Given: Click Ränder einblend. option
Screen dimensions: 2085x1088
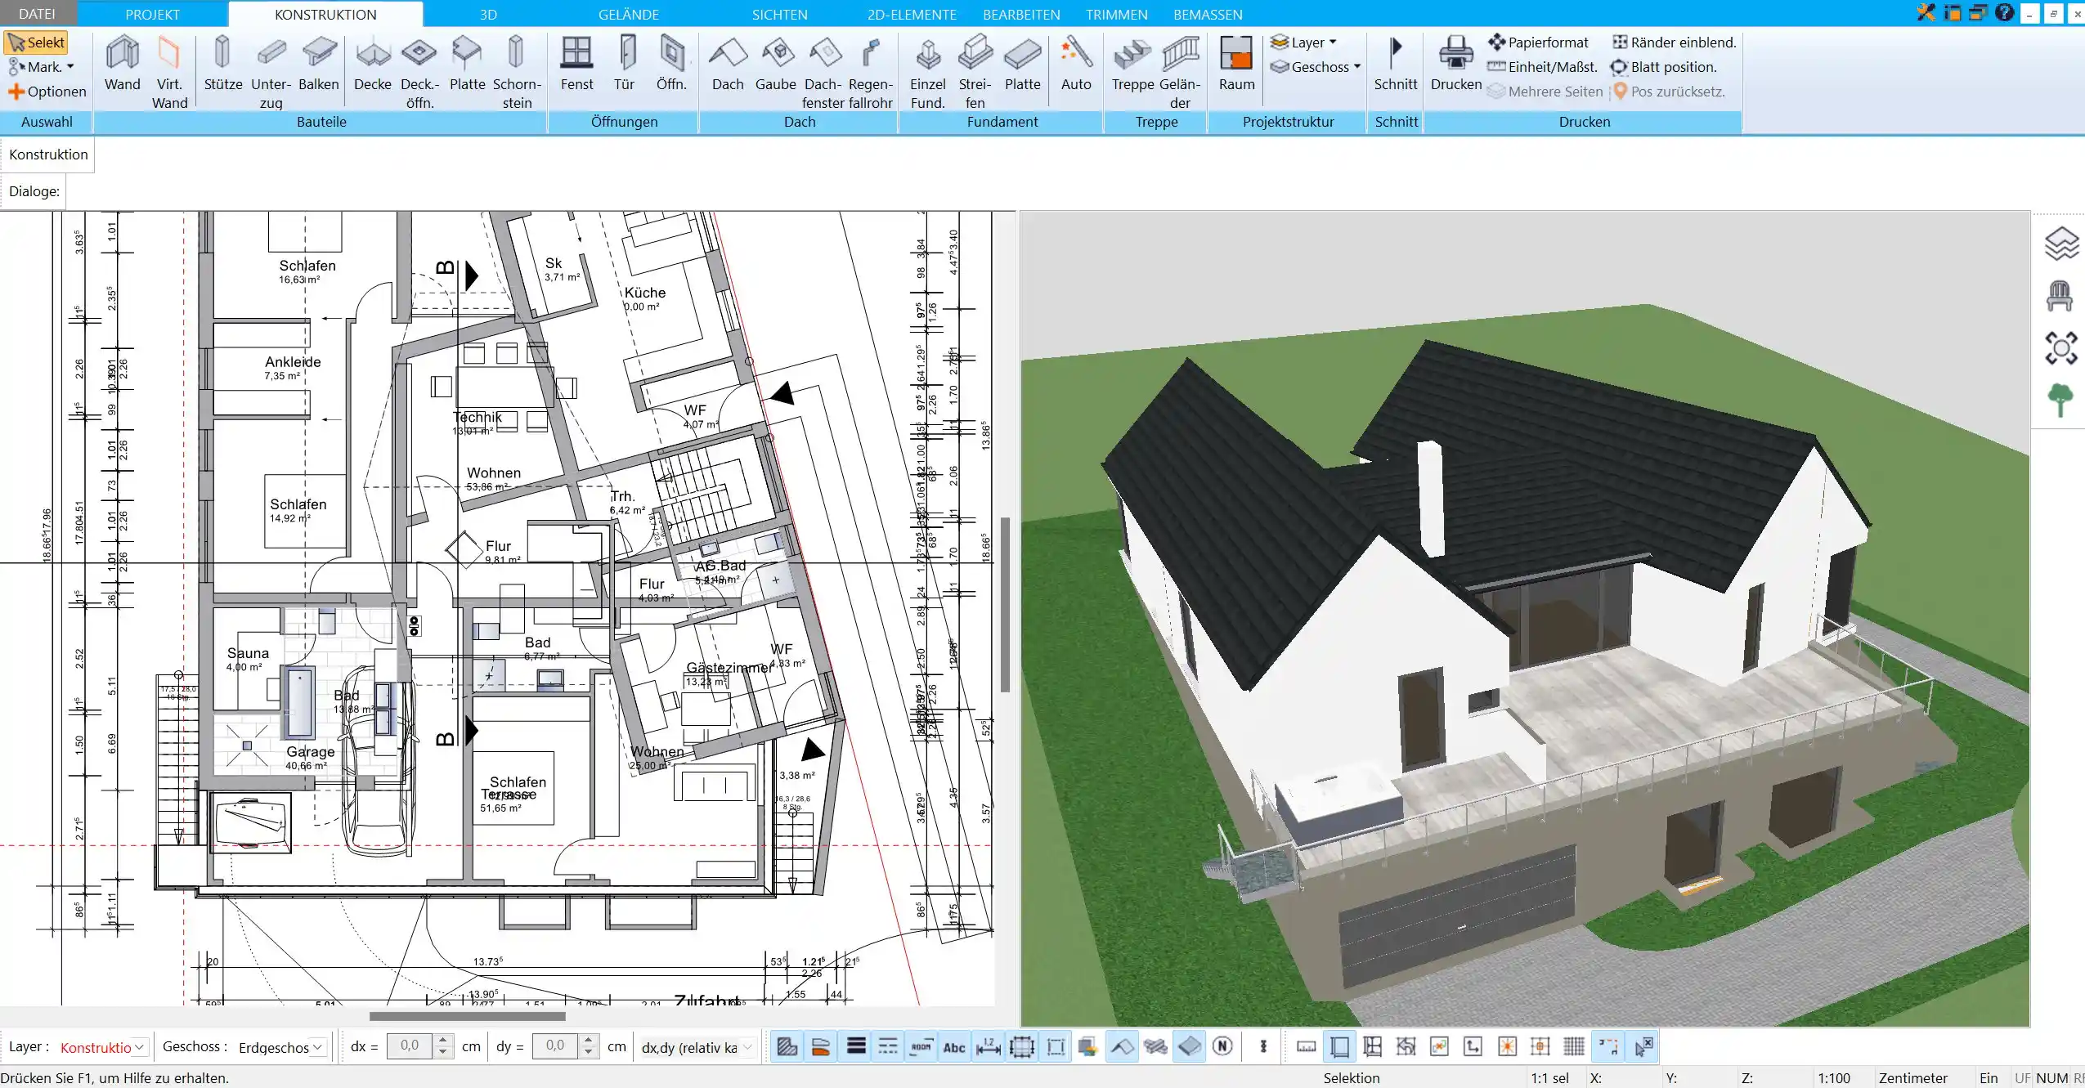Looking at the screenshot, I should pyautogui.click(x=1674, y=43).
